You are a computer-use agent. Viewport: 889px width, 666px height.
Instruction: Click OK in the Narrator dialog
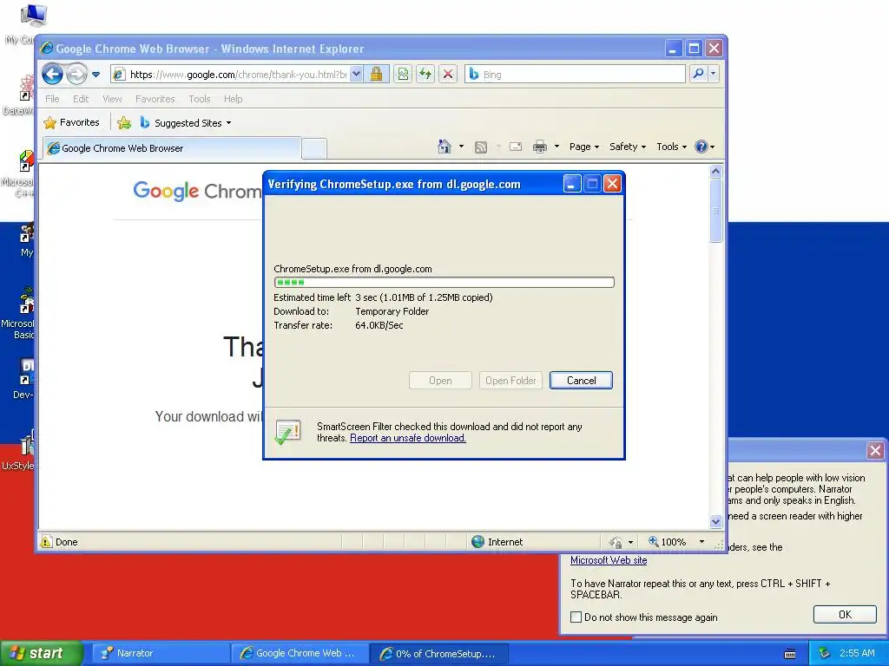(x=845, y=615)
